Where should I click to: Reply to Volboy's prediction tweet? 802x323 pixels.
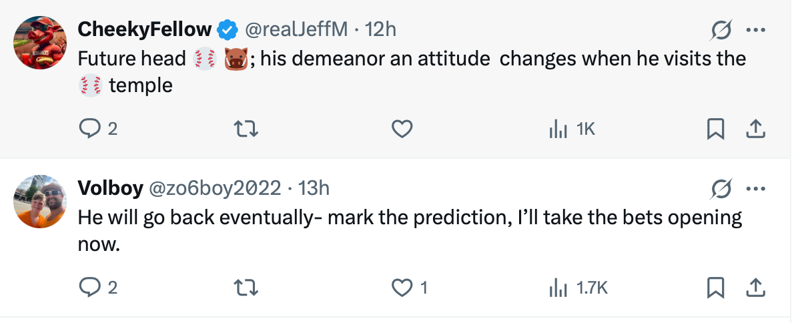pyautogui.click(x=89, y=287)
